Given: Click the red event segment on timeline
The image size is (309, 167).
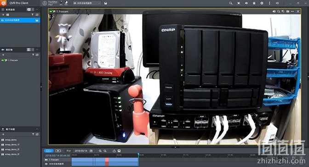Looking at the screenshot, I should (107, 161).
